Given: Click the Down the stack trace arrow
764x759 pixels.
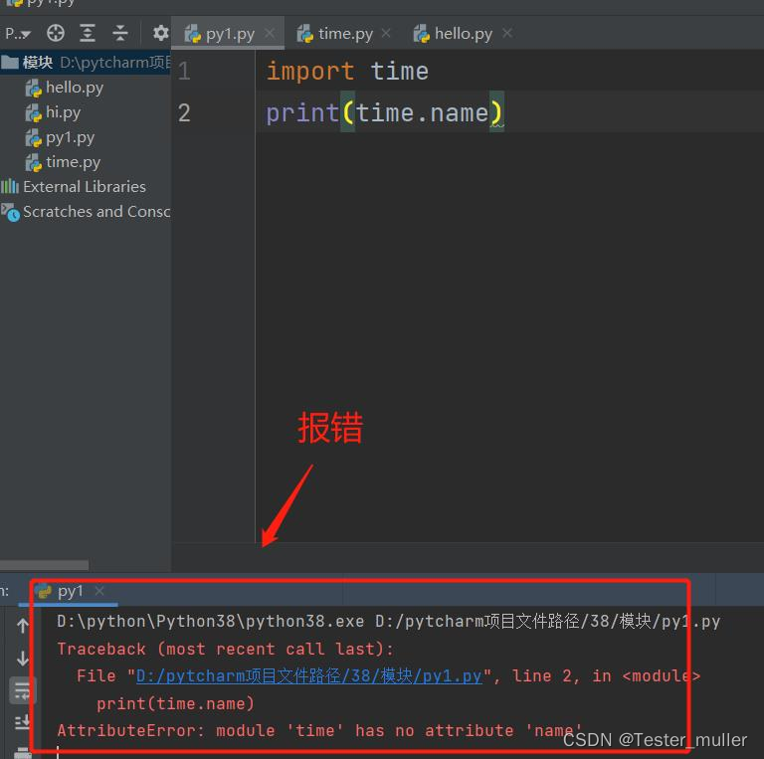Looking at the screenshot, I should pyautogui.click(x=23, y=659).
